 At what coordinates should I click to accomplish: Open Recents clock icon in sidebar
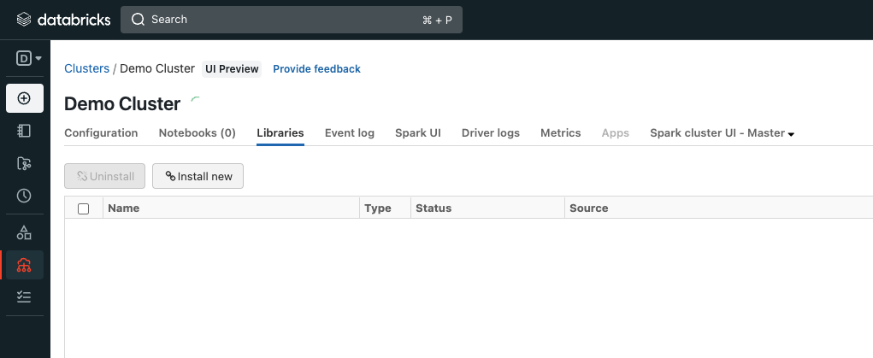pos(24,196)
